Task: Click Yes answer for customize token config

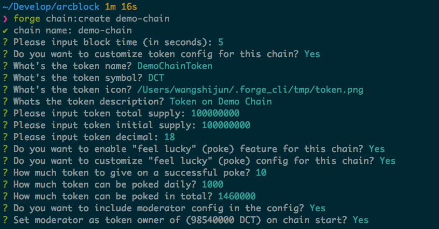Action: [x=312, y=54]
